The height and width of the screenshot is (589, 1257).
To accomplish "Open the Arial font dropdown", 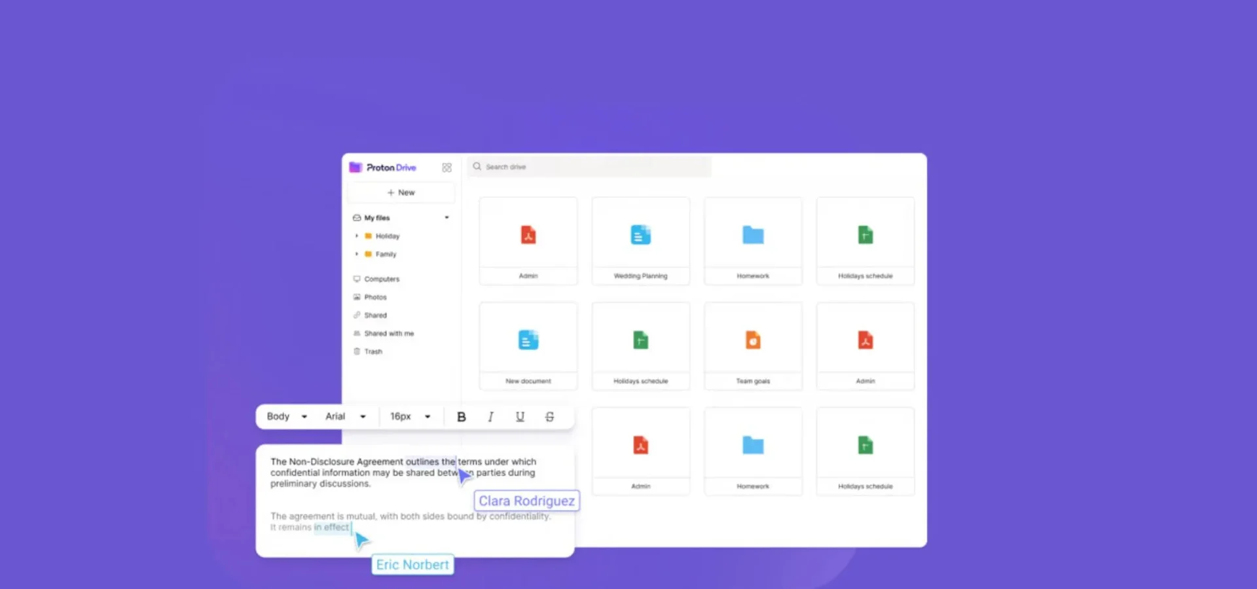I will coord(345,416).
